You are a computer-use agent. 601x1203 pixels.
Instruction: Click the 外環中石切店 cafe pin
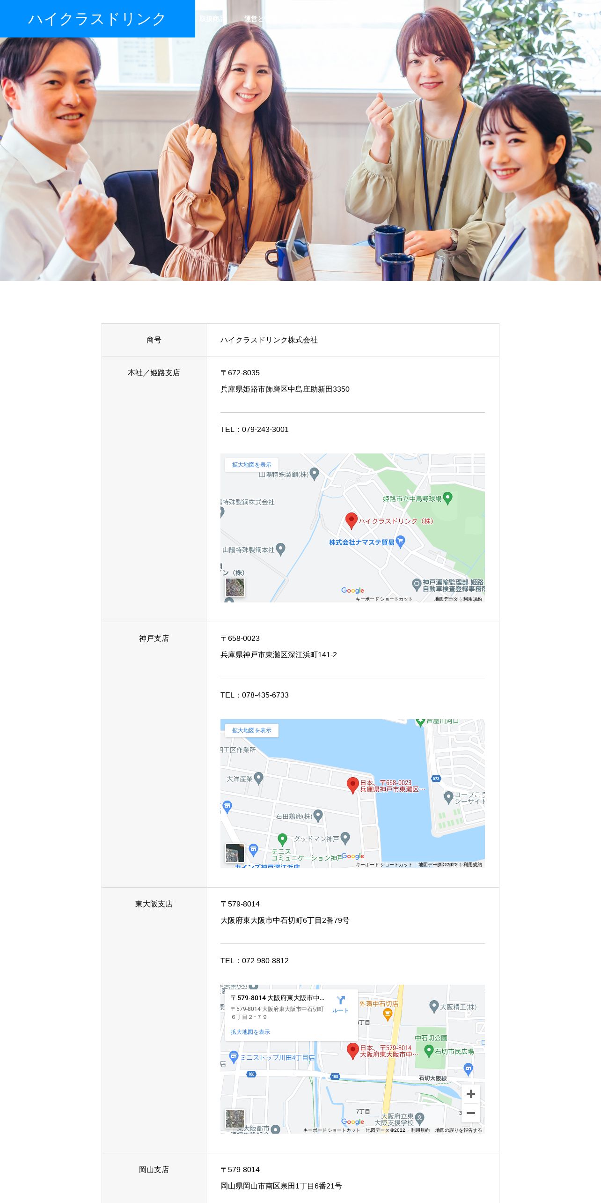(388, 1014)
